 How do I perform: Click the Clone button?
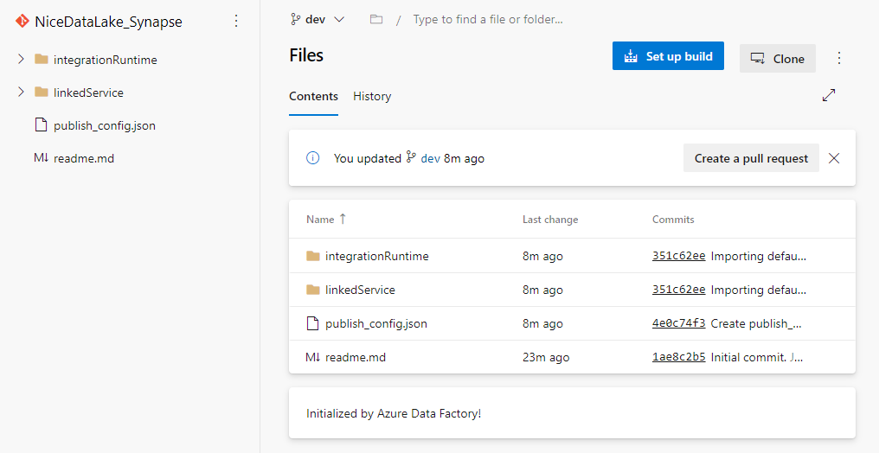click(778, 58)
